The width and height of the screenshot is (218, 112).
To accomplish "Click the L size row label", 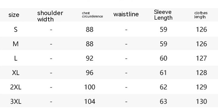I will pyautogui.click(x=16, y=58).
